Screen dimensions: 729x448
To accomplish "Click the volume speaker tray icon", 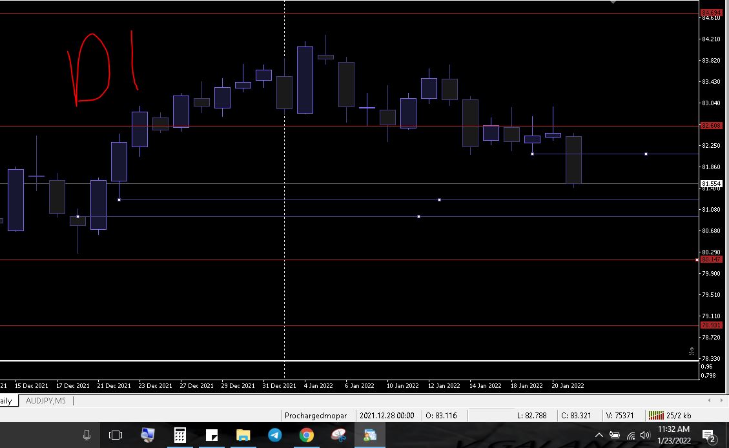I will point(644,436).
